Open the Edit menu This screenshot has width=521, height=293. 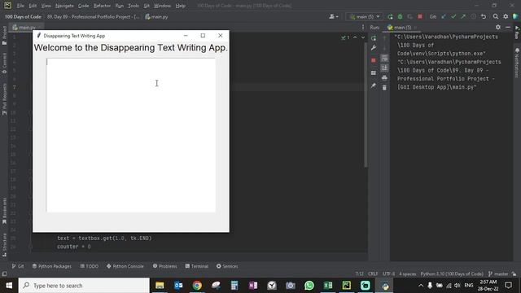click(x=33, y=6)
